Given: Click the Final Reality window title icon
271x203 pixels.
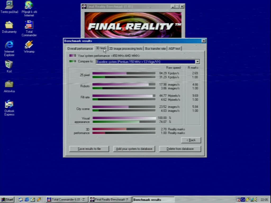Looking at the screenshot, I should click(x=84, y=7).
